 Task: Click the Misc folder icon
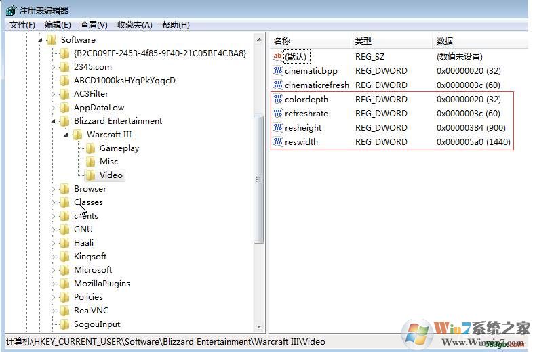[x=90, y=162]
